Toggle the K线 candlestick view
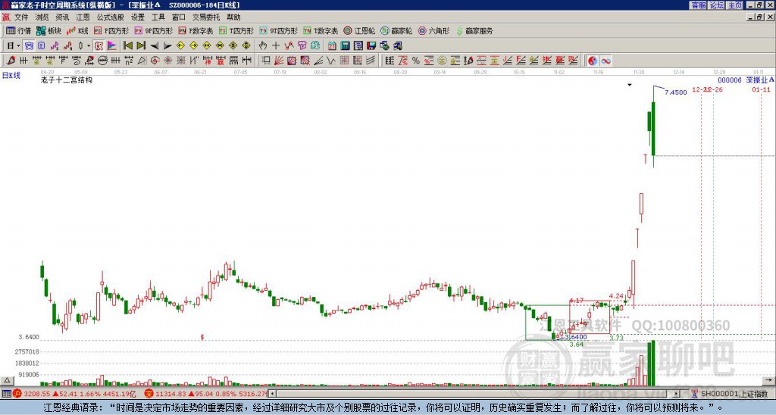The width and height of the screenshot is (776, 415). (x=78, y=31)
